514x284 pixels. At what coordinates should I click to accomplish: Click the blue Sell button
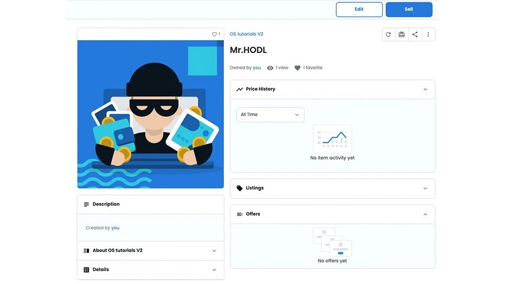(x=409, y=10)
